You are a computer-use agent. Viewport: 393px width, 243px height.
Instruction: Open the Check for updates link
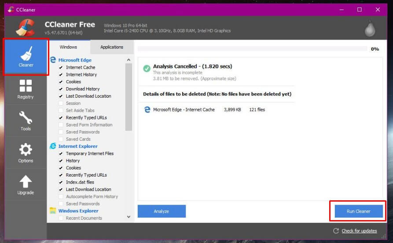(359, 231)
